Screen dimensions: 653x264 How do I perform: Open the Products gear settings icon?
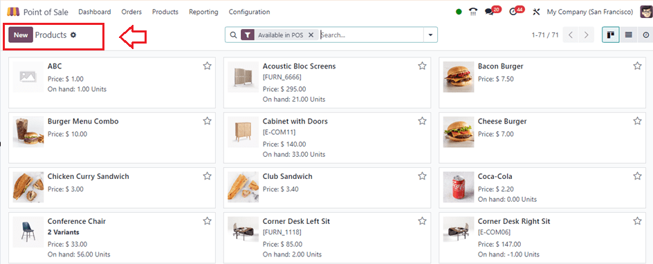[x=73, y=35]
